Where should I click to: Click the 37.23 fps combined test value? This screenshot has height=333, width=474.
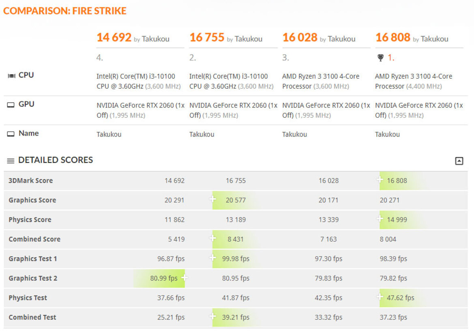[393, 317]
